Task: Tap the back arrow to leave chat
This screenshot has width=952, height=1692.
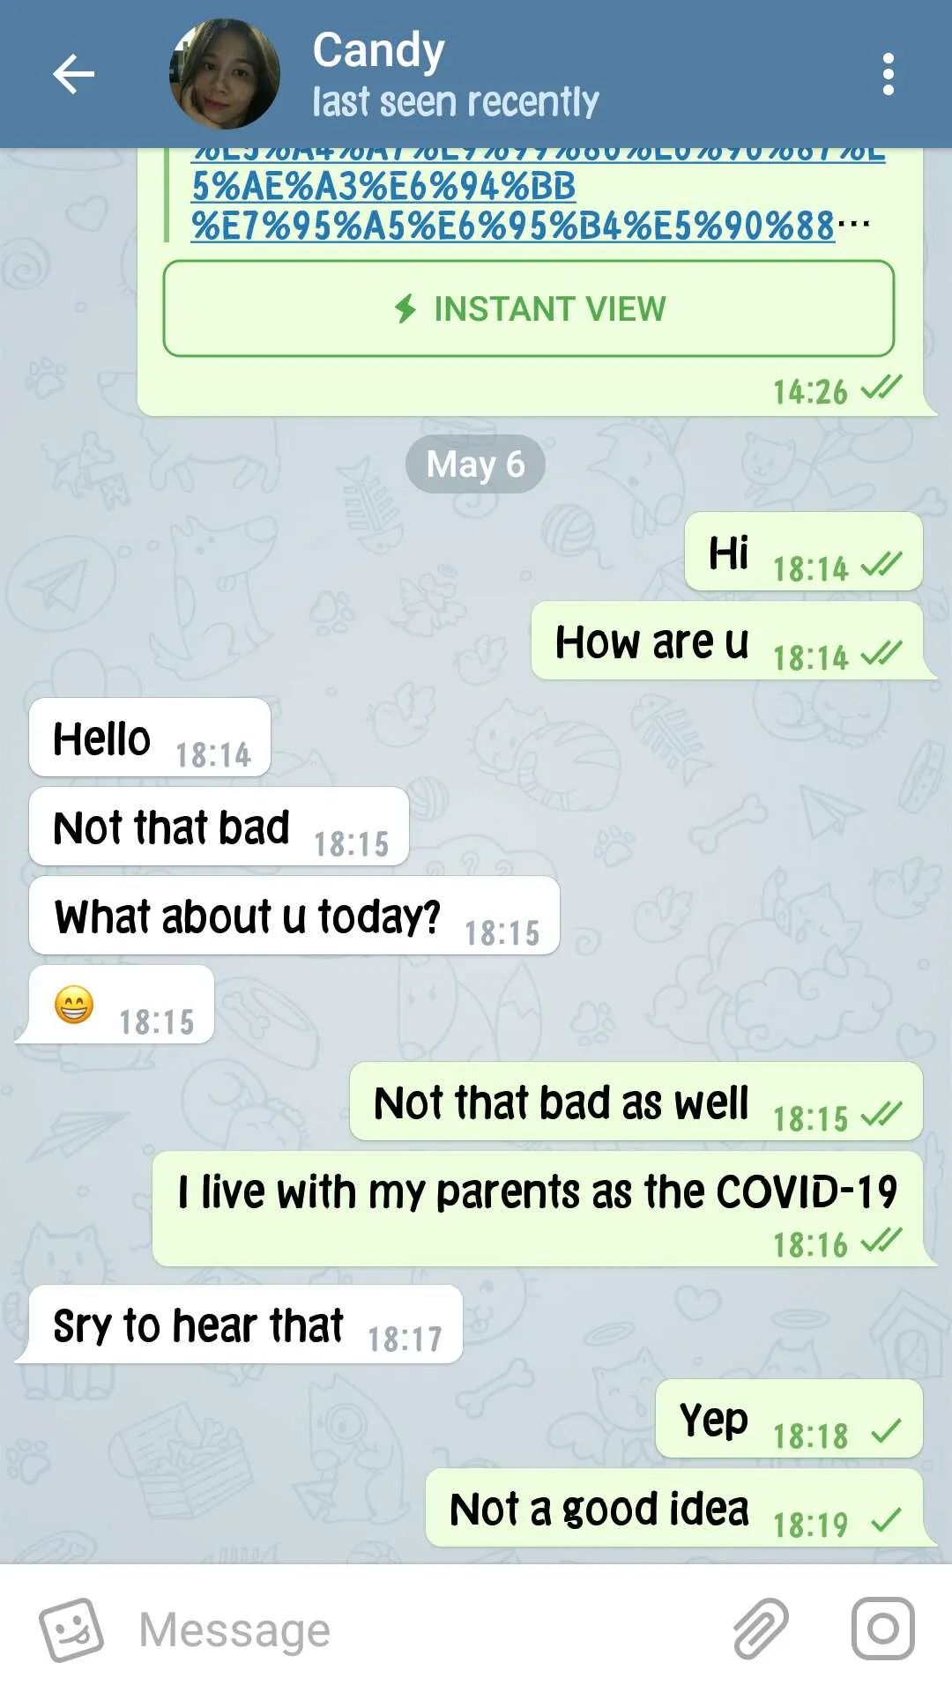Action: point(73,74)
